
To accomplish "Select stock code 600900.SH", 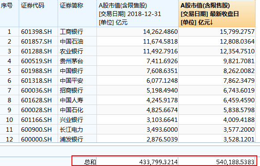I will pyautogui.click(x=36, y=130).
